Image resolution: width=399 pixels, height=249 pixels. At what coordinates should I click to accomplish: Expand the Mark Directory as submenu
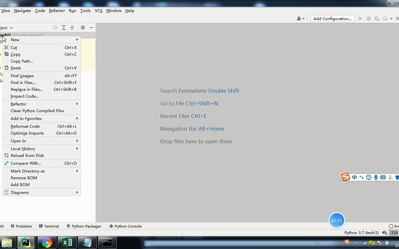click(x=42, y=171)
